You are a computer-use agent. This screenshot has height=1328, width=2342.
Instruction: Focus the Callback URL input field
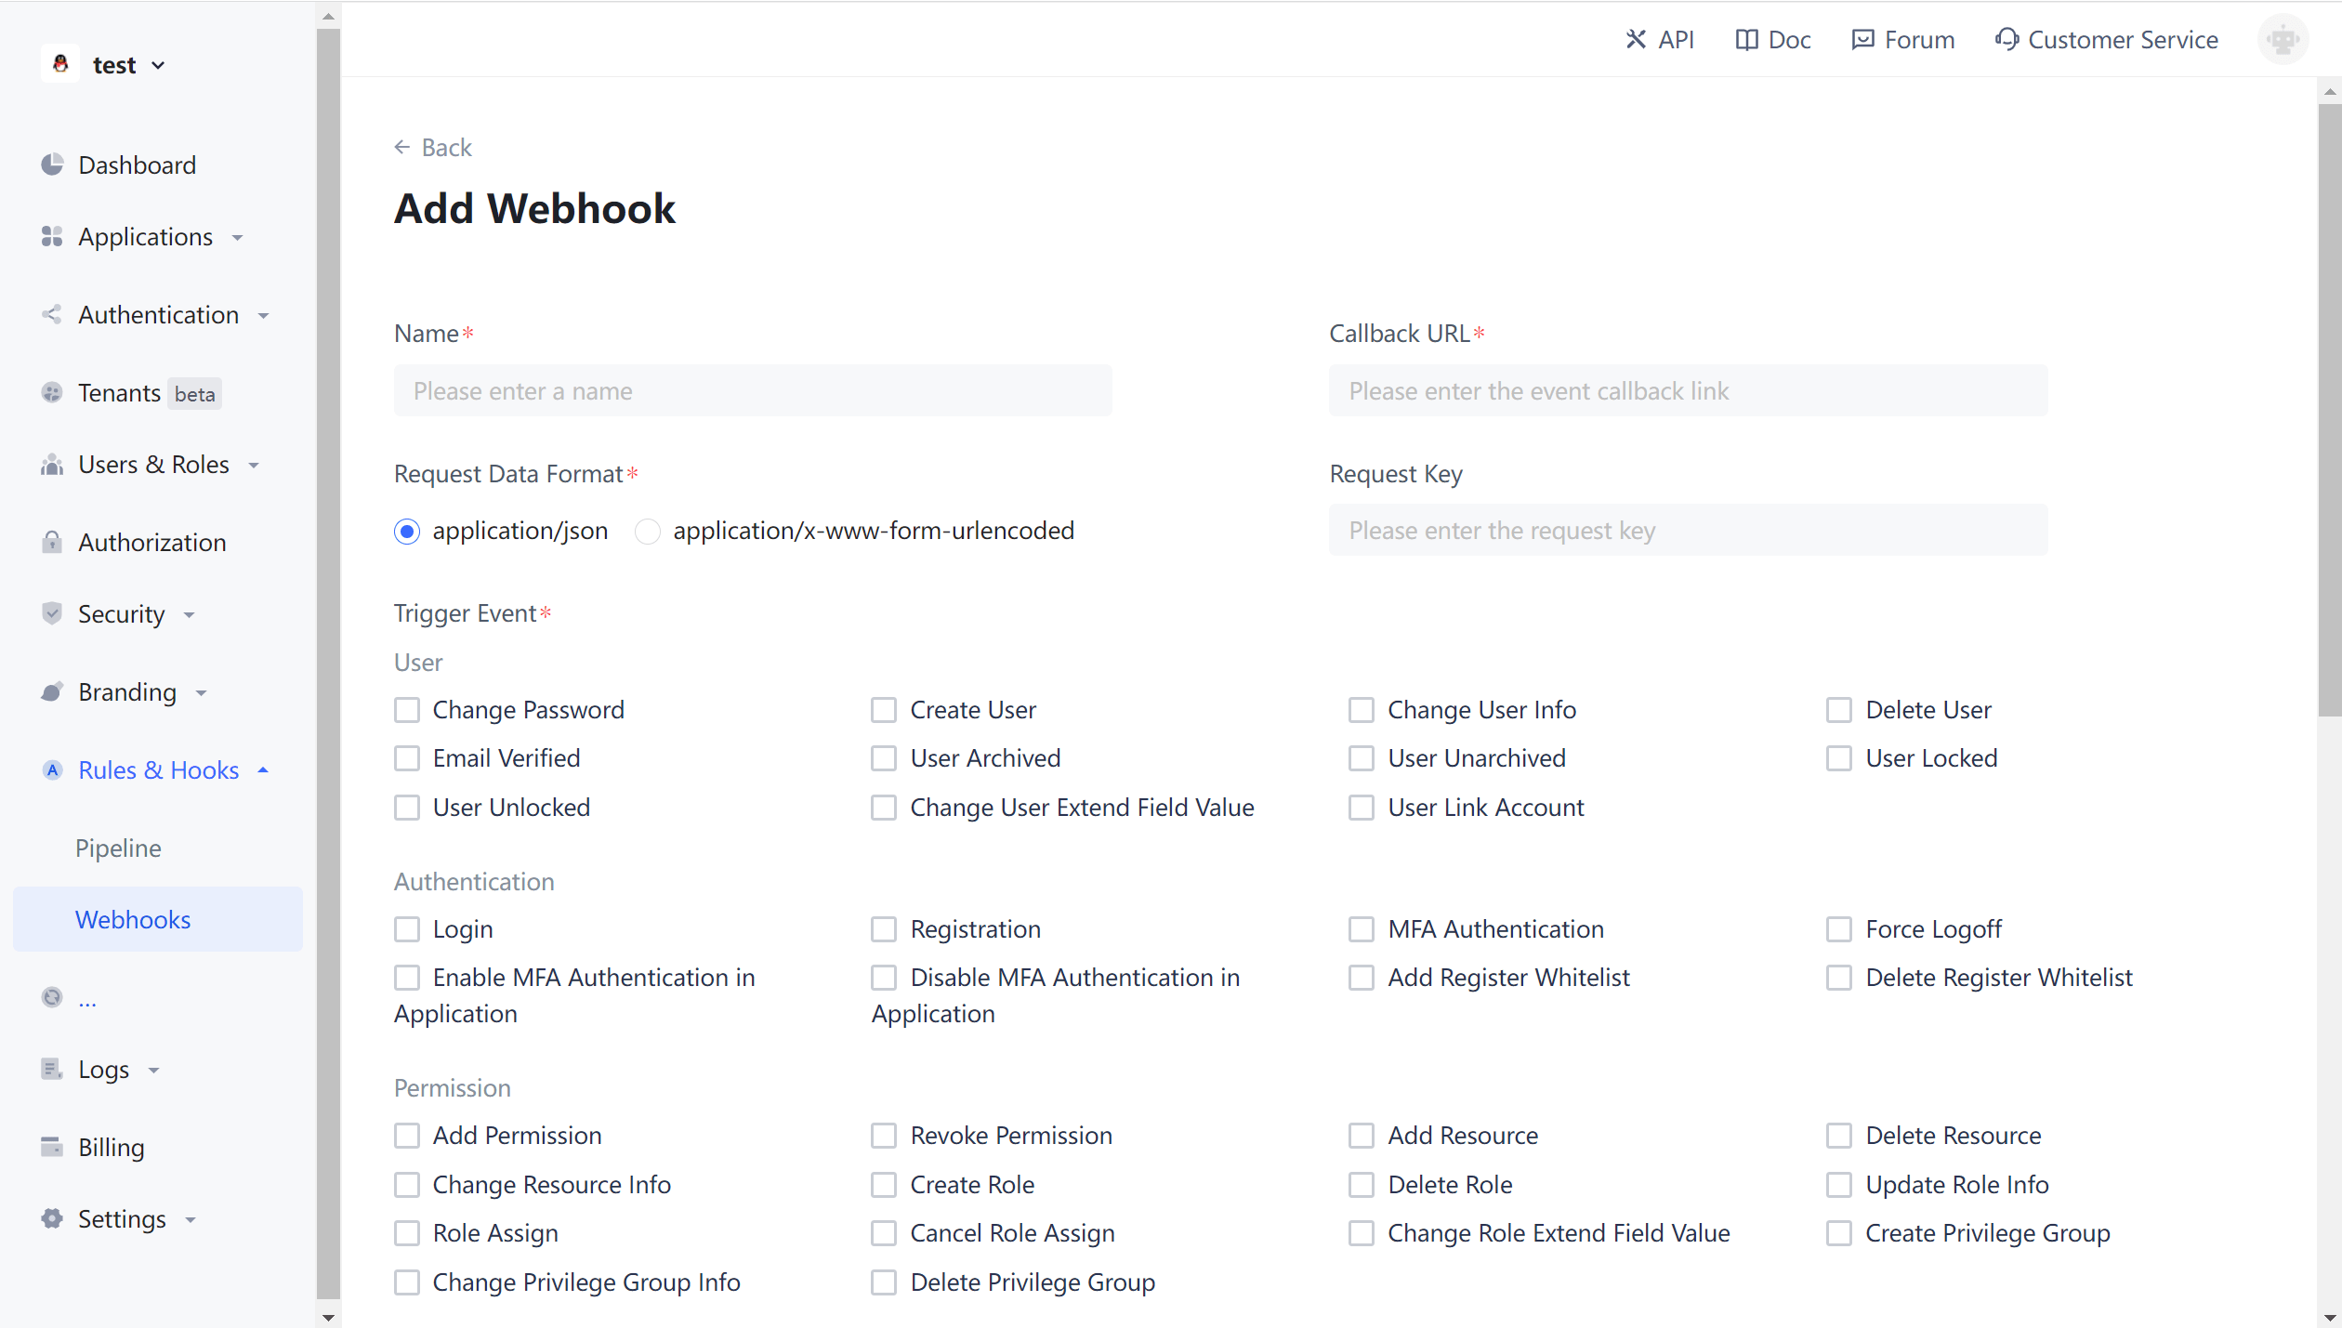[x=1688, y=391]
